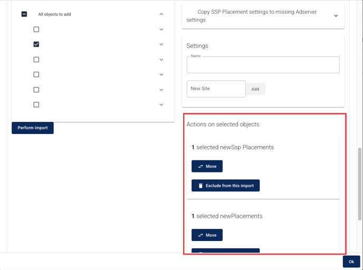This screenshot has width=363, height=270.
Task: Click the swap-arrows icon under newSsp Placements
Action: [200, 167]
